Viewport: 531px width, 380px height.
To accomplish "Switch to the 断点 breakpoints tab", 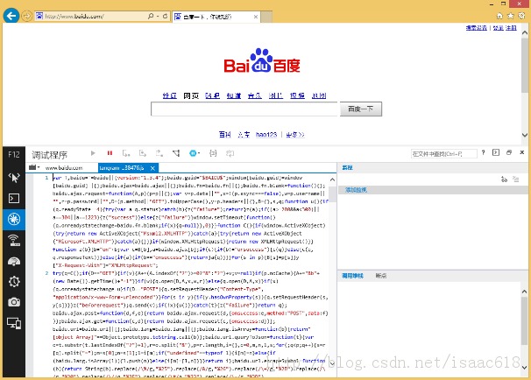I will pyautogui.click(x=381, y=276).
